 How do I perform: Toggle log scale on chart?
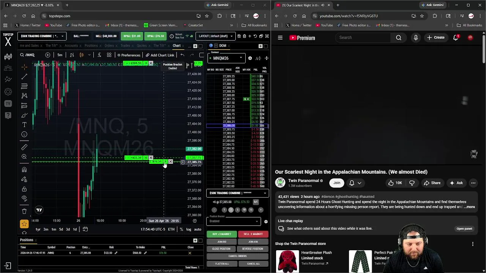tap(189, 229)
